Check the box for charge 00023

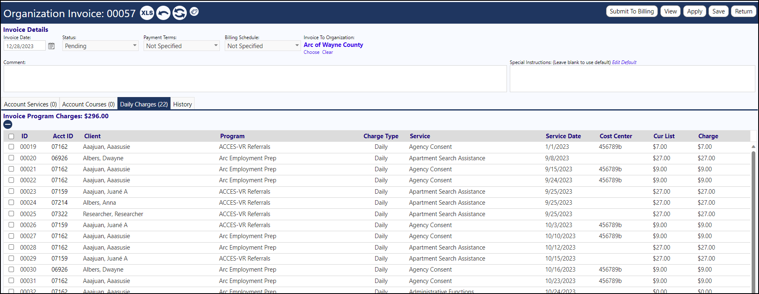pos(11,191)
